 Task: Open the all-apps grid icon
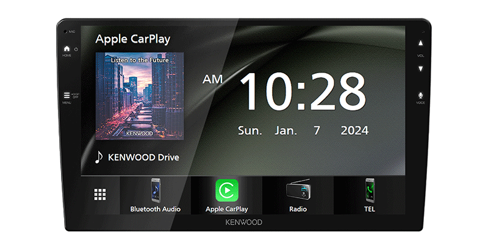click(100, 195)
